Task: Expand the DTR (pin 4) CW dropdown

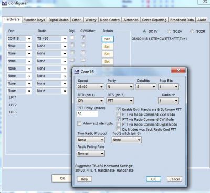Action: pyautogui.click(x=90, y=101)
